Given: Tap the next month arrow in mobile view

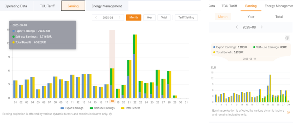Looking at the screenshot, I should click(x=261, y=27).
